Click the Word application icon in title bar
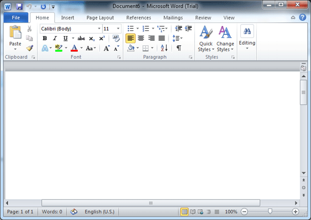 (7, 7)
